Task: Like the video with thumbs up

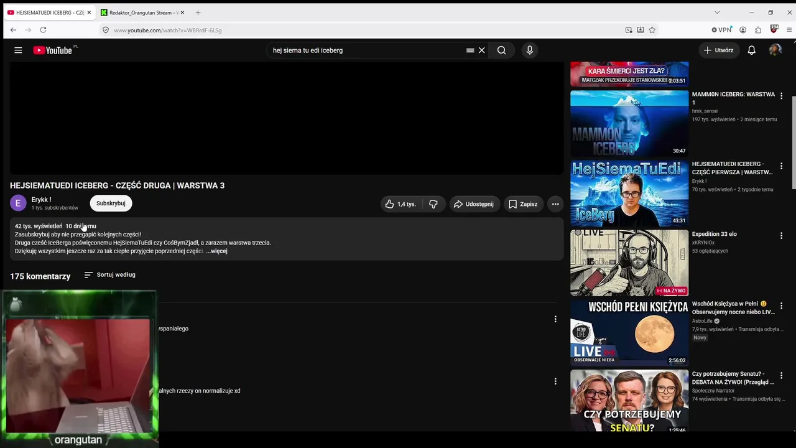Action: [400, 204]
